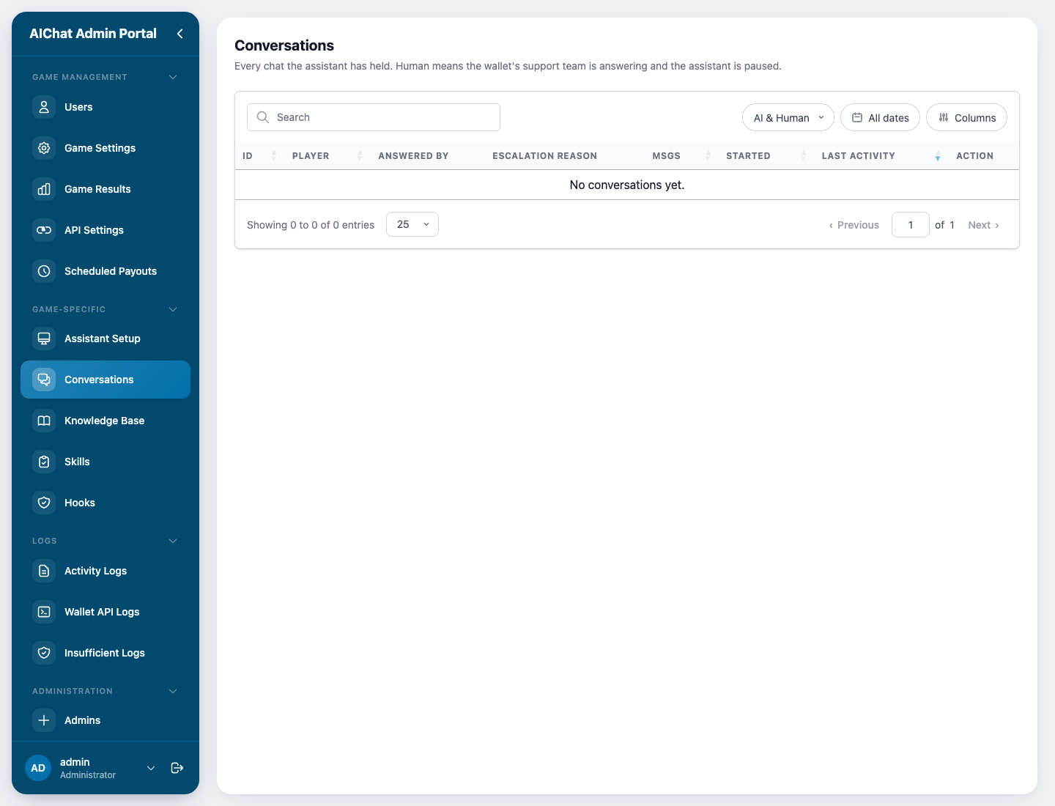Sort by the Player column header
The image size is (1055, 806).
(327, 156)
